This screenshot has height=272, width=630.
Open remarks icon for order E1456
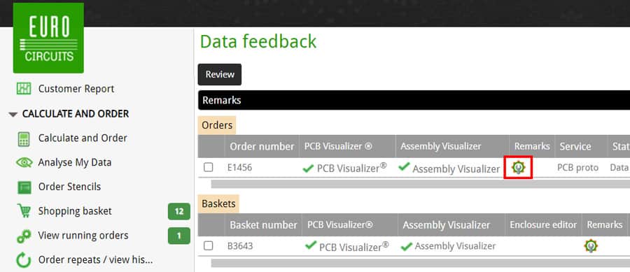(x=518, y=167)
